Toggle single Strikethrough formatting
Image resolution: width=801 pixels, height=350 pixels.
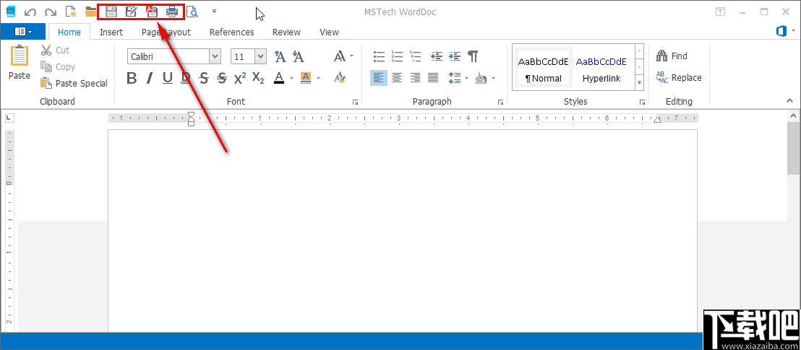(x=204, y=78)
